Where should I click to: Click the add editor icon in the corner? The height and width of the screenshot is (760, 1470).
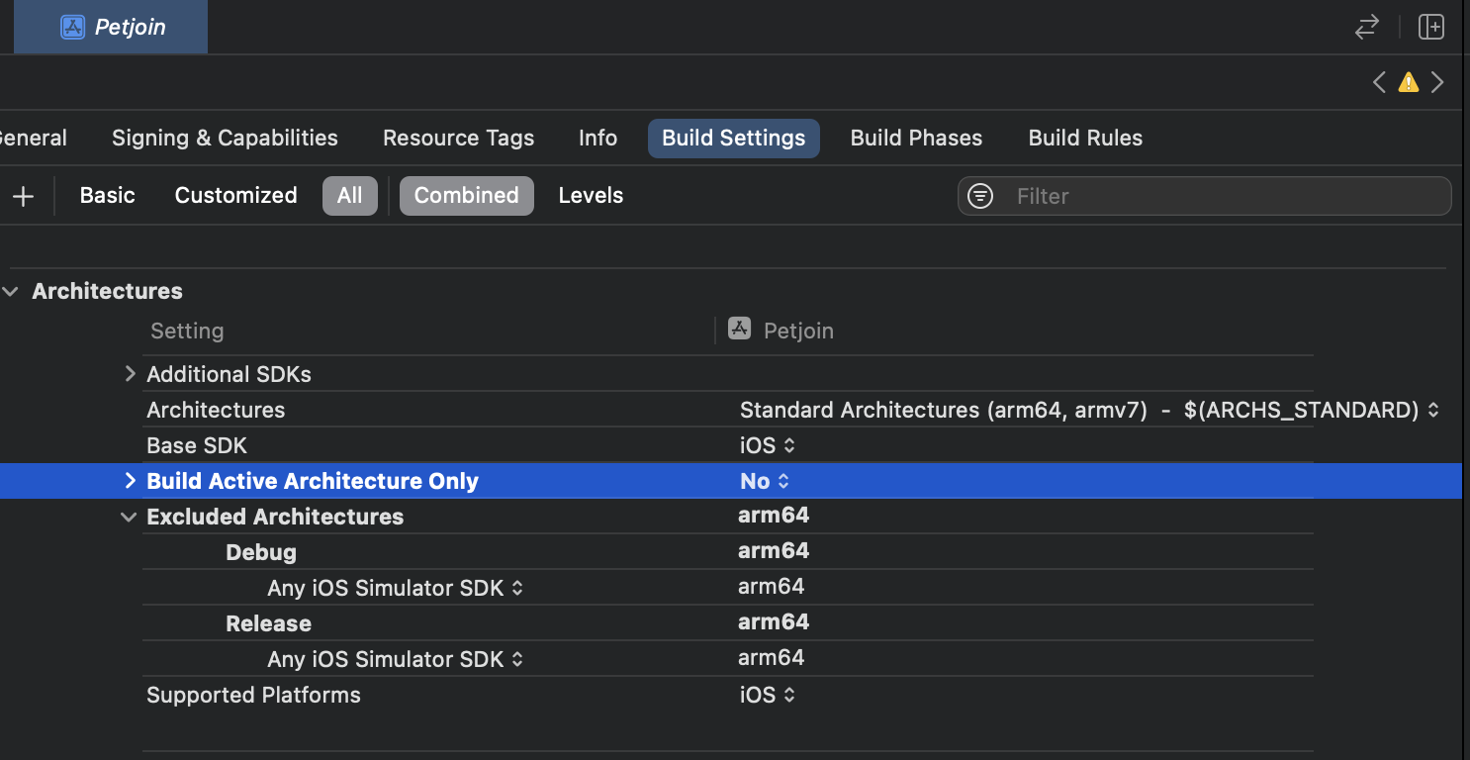(1430, 27)
